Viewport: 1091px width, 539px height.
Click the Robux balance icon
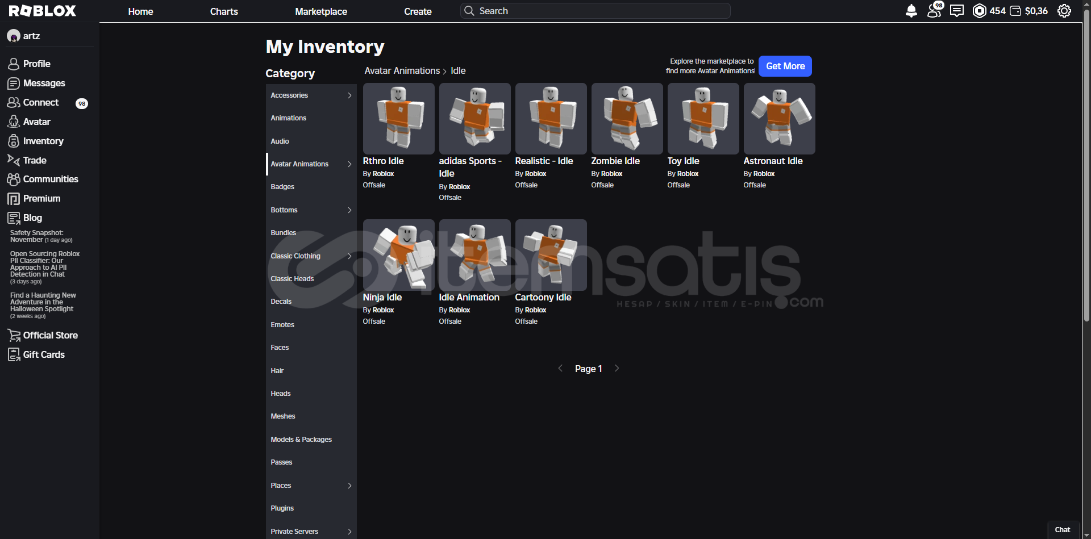pyautogui.click(x=980, y=11)
